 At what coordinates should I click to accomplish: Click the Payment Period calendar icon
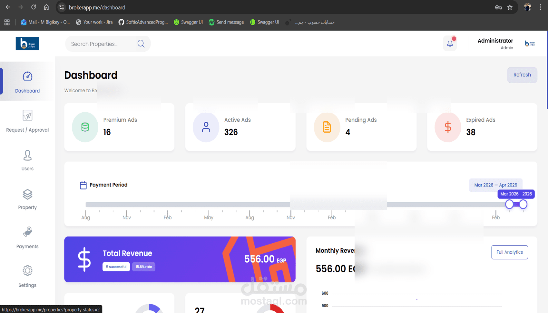[83, 185]
